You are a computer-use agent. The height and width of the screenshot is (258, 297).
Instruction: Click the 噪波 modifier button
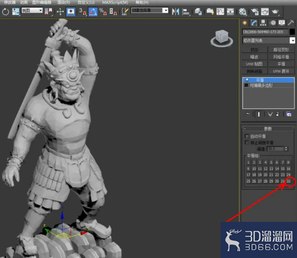click(254, 57)
